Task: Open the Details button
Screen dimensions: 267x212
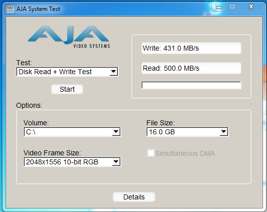Action: (x=134, y=197)
